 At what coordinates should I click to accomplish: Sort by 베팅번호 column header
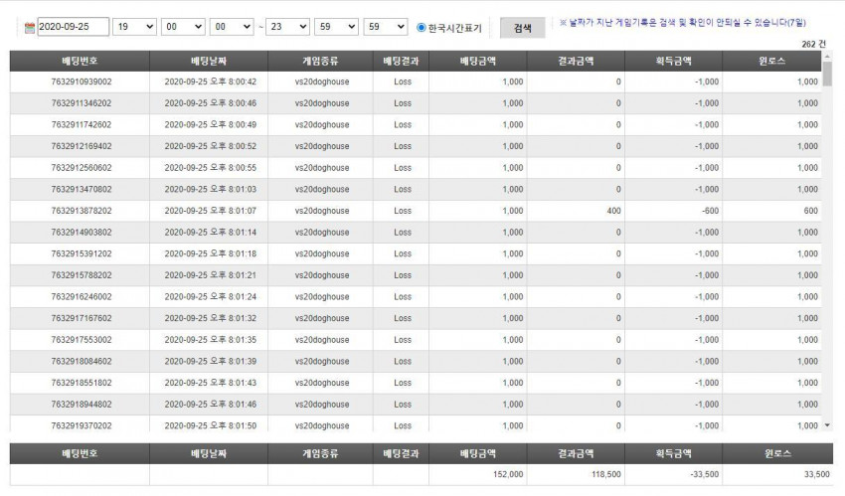(80, 62)
